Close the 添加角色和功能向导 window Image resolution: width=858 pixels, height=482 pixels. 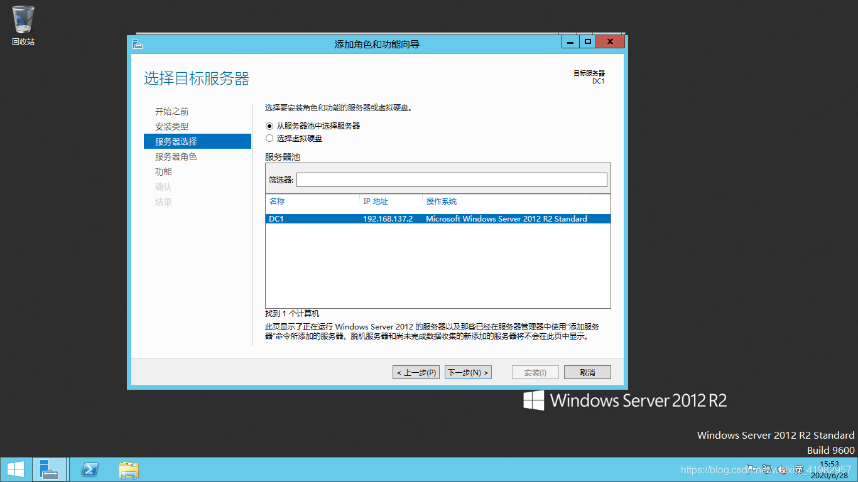click(610, 42)
